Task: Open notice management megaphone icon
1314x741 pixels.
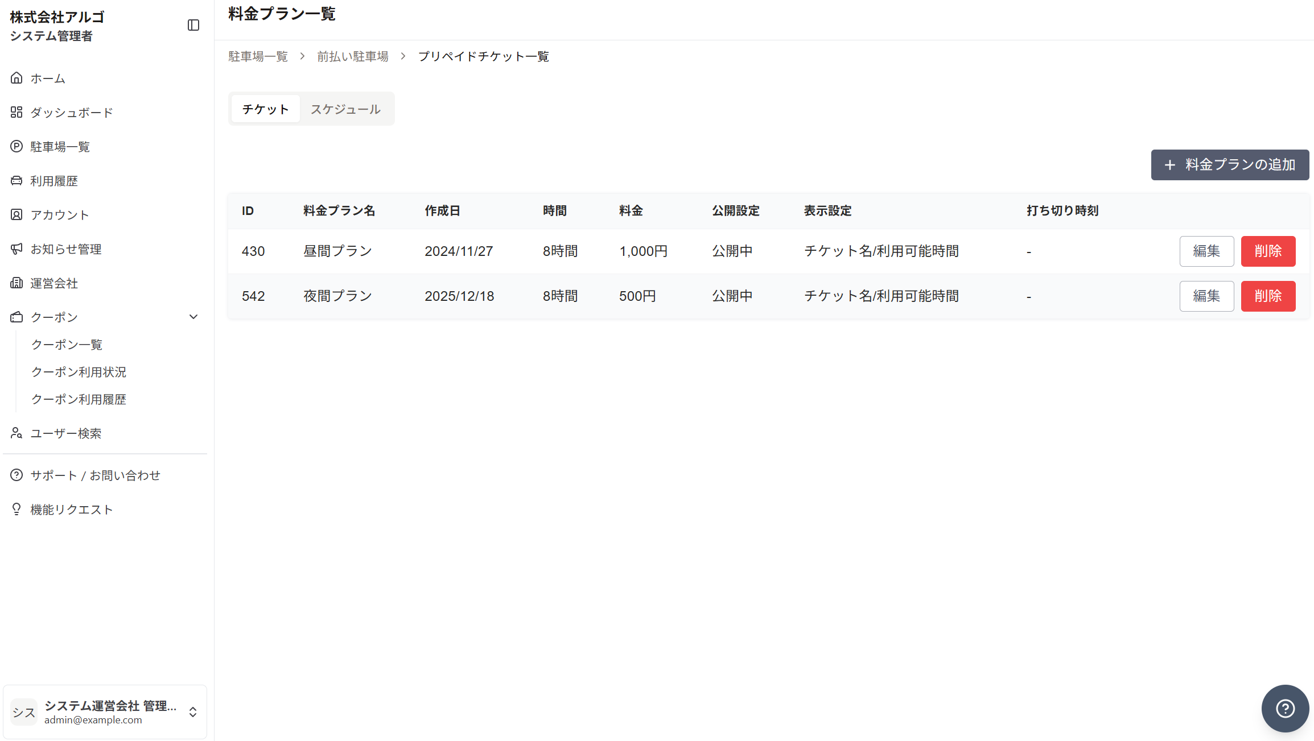Action: [17, 249]
